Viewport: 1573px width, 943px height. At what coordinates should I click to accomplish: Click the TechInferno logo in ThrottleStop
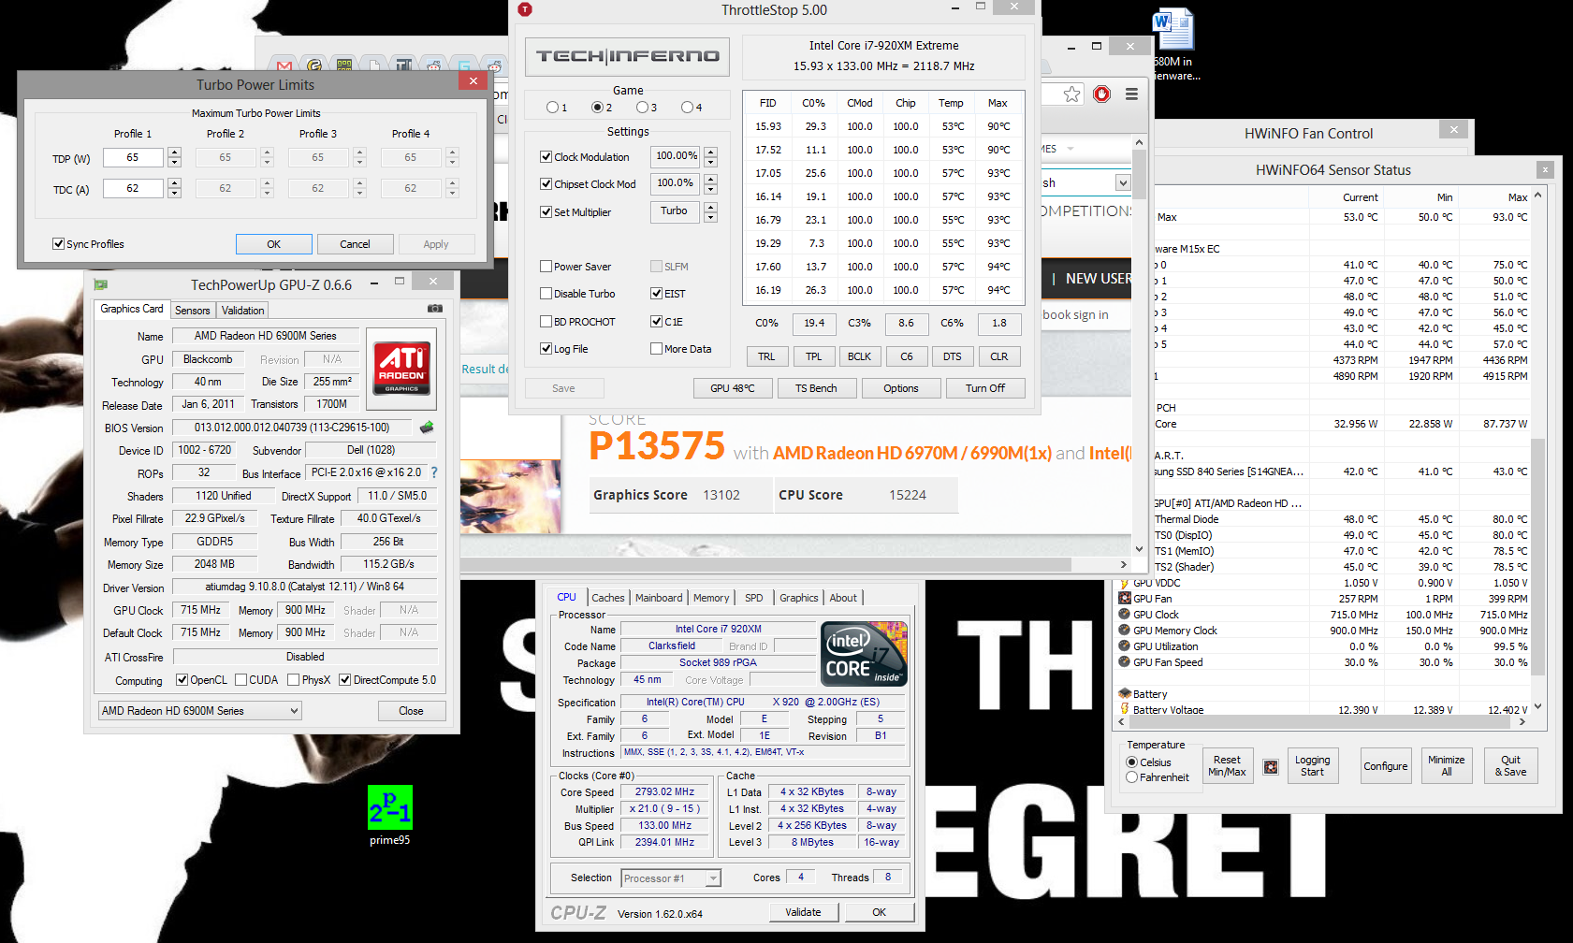click(627, 56)
